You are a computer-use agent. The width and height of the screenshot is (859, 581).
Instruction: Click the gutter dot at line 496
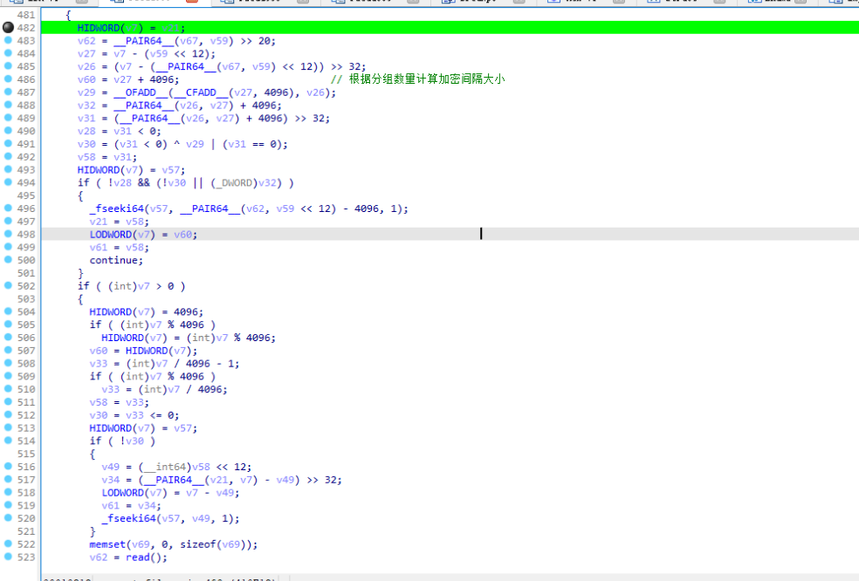coord(8,208)
